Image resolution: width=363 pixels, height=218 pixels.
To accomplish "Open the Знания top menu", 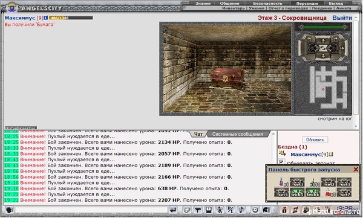I will click(x=203, y=4).
